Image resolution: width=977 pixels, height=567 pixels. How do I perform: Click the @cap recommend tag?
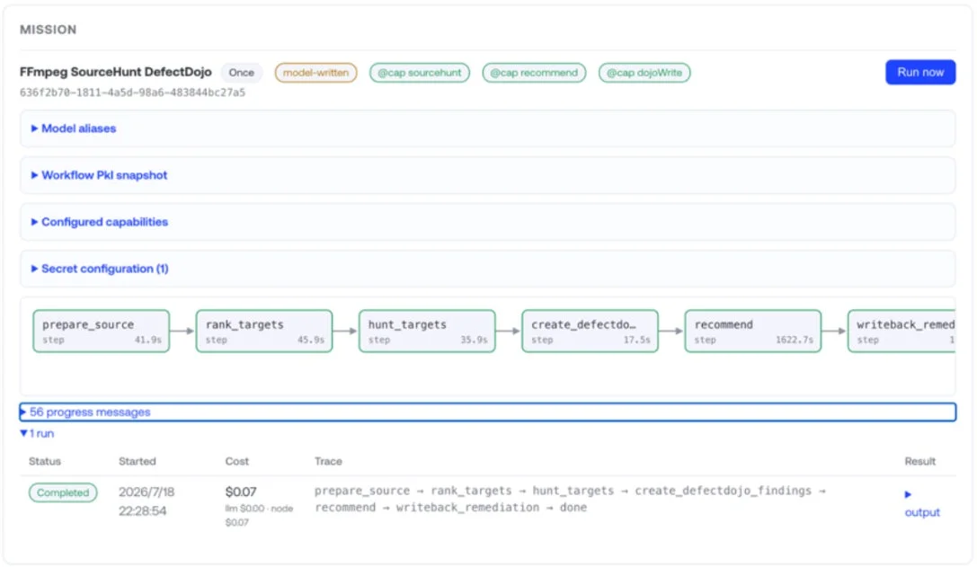534,72
